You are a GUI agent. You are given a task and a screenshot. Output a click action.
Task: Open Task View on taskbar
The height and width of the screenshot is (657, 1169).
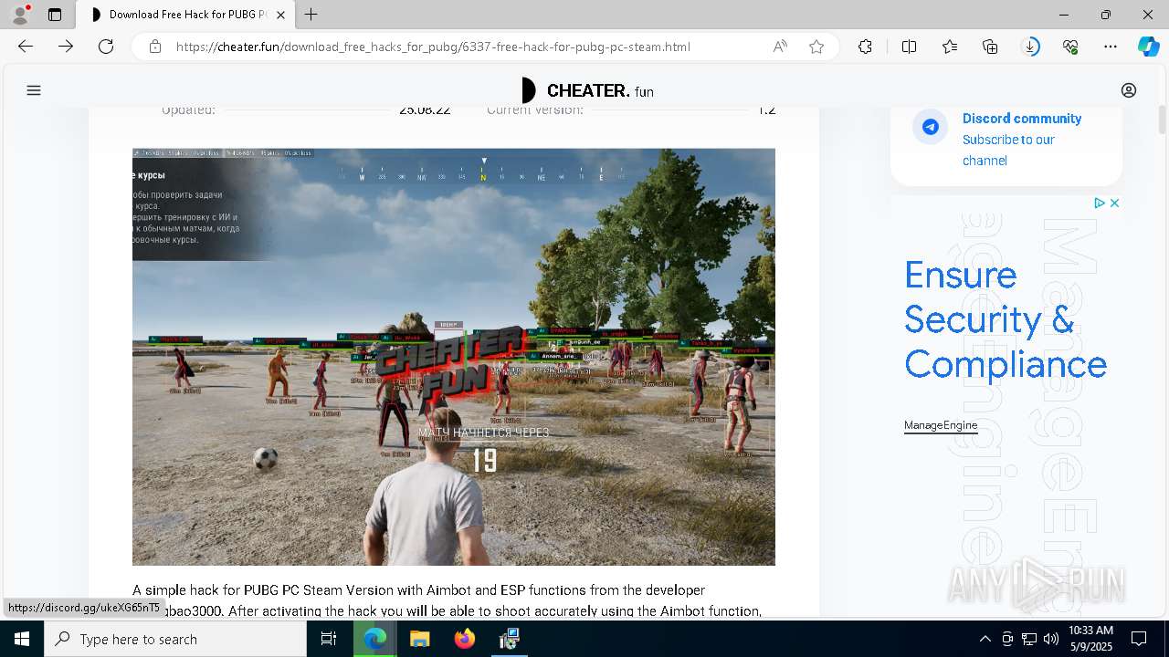[x=329, y=639]
